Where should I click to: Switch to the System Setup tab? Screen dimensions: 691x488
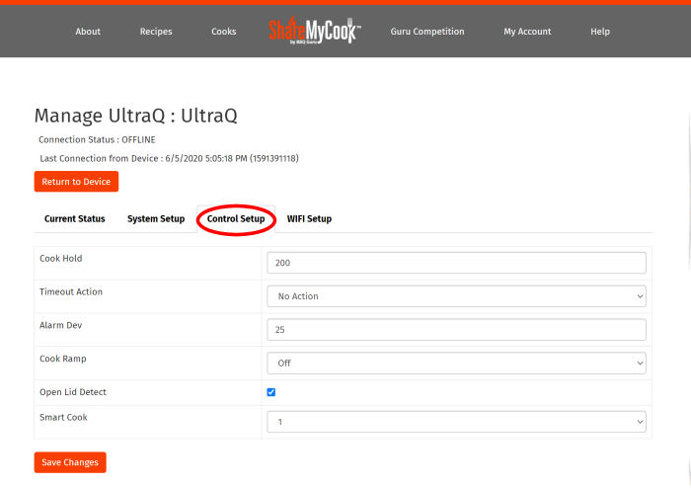tap(156, 218)
